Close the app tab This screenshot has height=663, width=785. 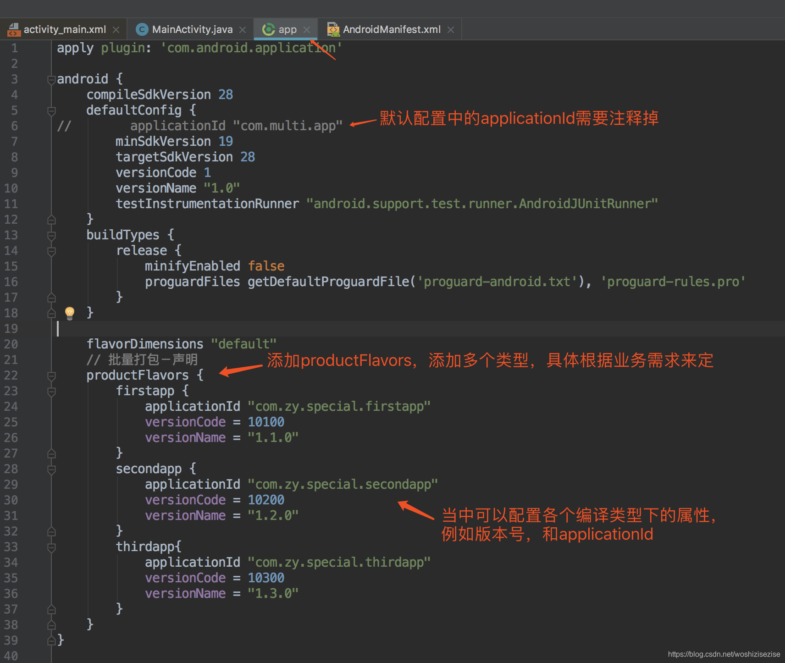pyautogui.click(x=307, y=30)
